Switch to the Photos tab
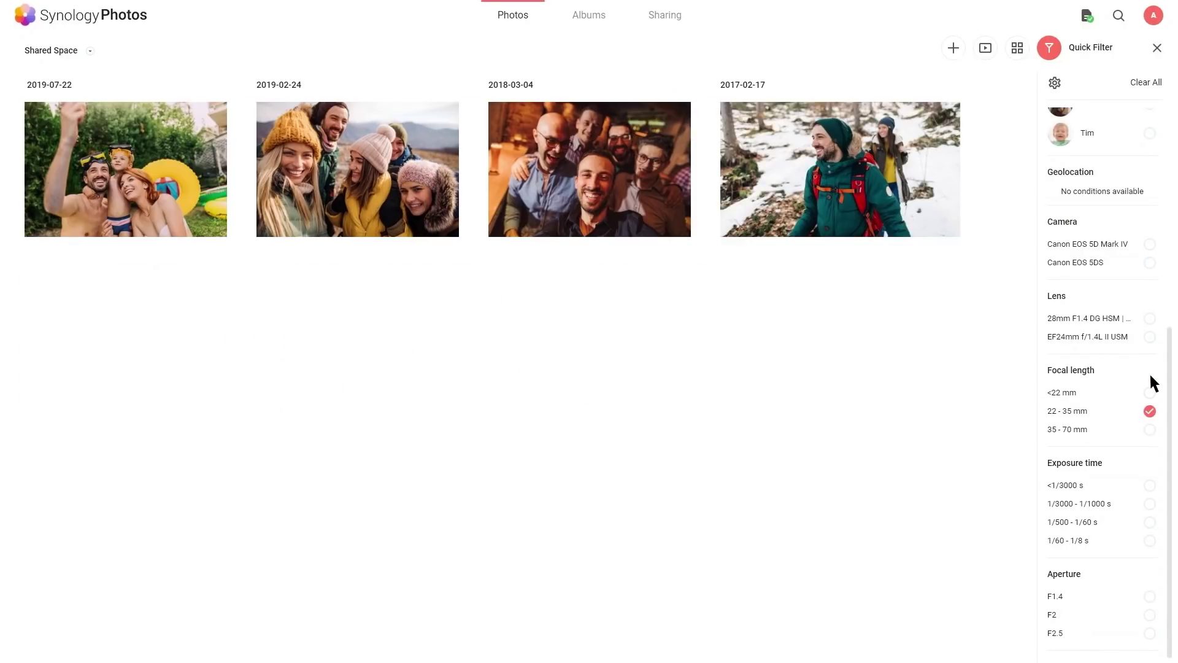The width and height of the screenshot is (1178, 663). click(513, 15)
